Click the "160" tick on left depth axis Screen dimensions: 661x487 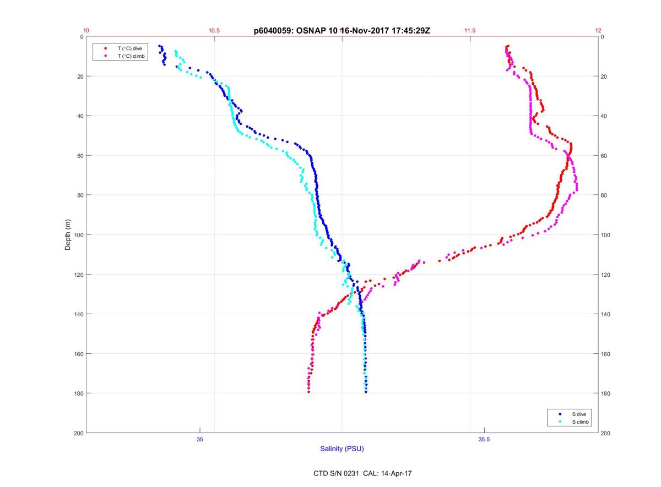pyautogui.click(x=79, y=354)
